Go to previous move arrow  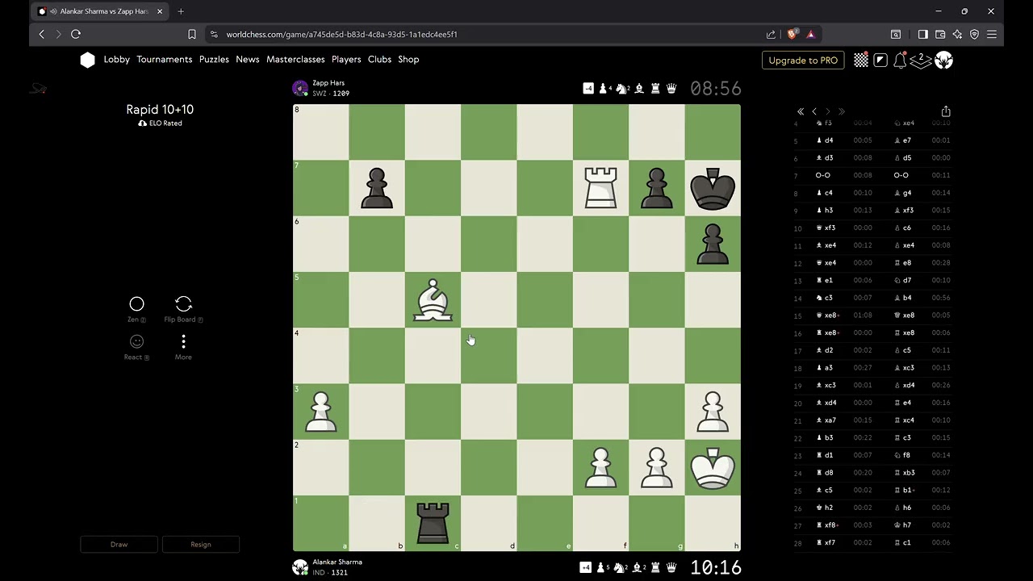(x=814, y=111)
